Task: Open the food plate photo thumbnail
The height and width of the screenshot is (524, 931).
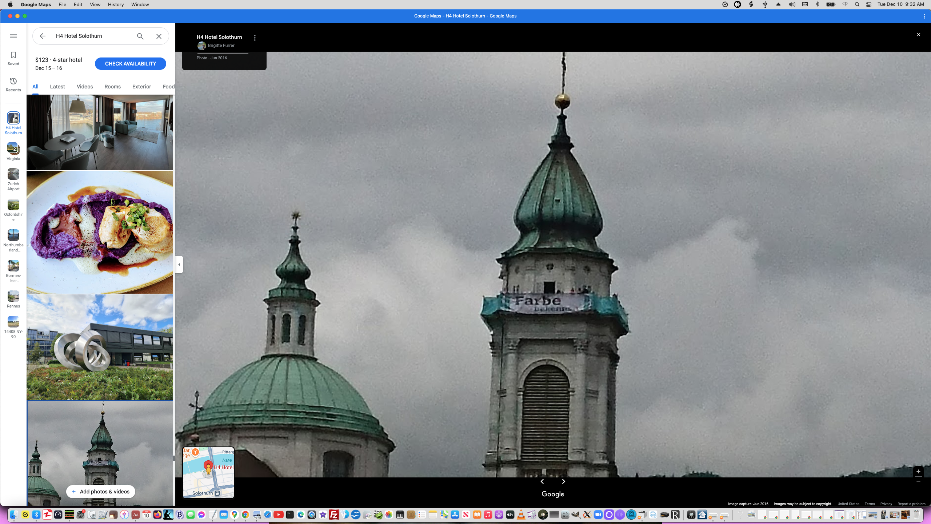Action: [100, 232]
